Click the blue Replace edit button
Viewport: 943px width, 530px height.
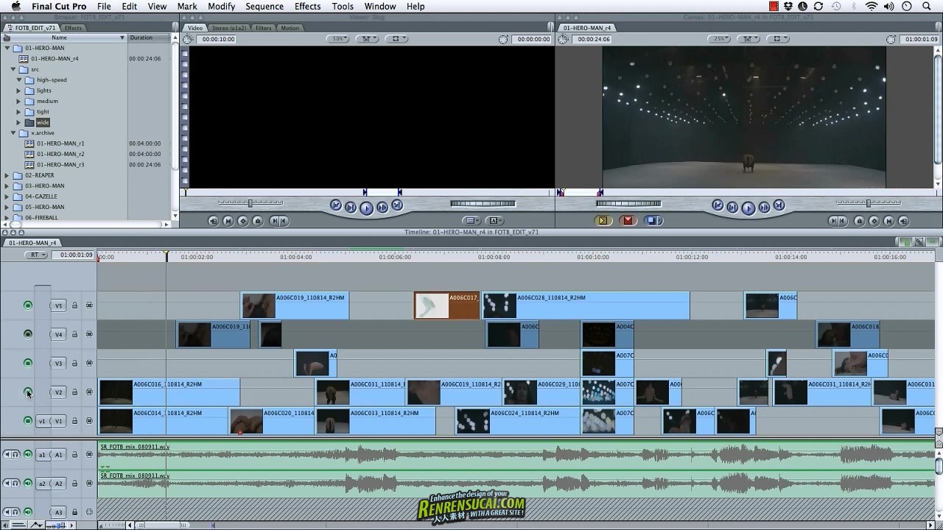tap(653, 220)
